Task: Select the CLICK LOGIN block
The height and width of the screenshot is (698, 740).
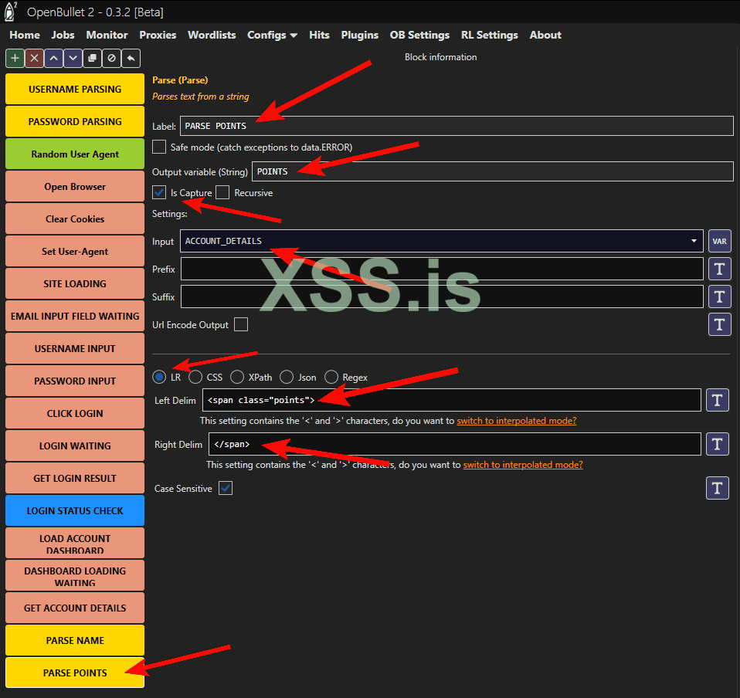Action: (75, 414)
